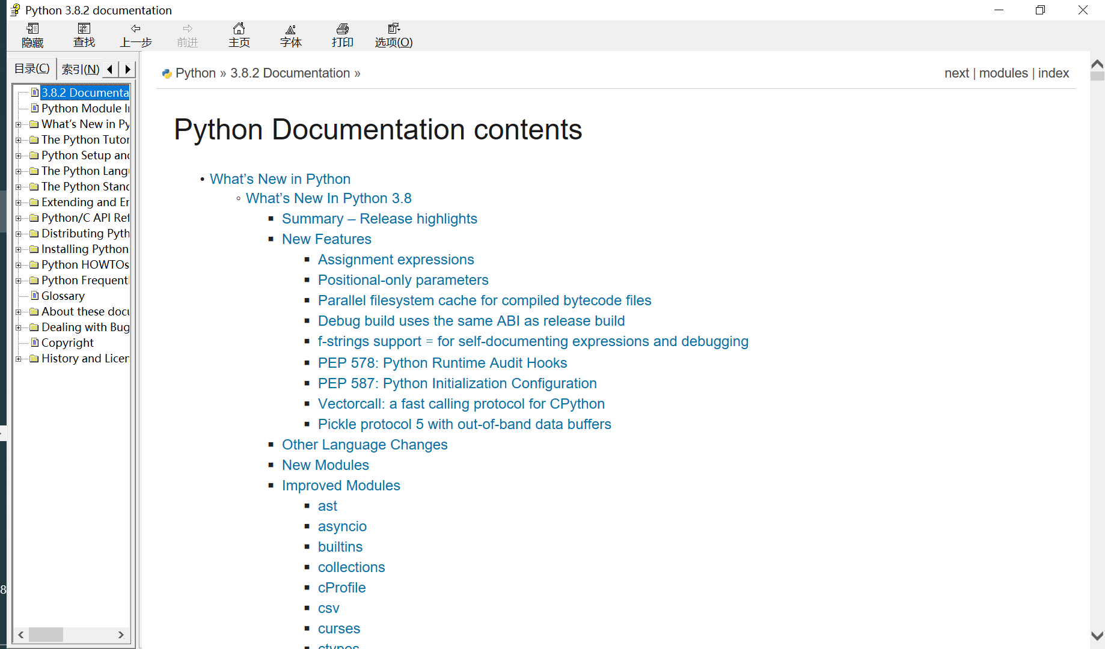This screenshot has width=1105, height=649.
Task: Click the 查找 (Find) toolbar icon
Action: [x=84, y=35]
